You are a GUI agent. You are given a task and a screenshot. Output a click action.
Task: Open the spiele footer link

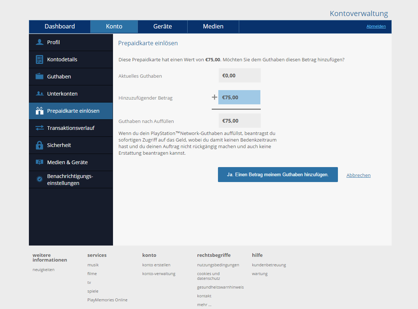[x=93, y=291]
